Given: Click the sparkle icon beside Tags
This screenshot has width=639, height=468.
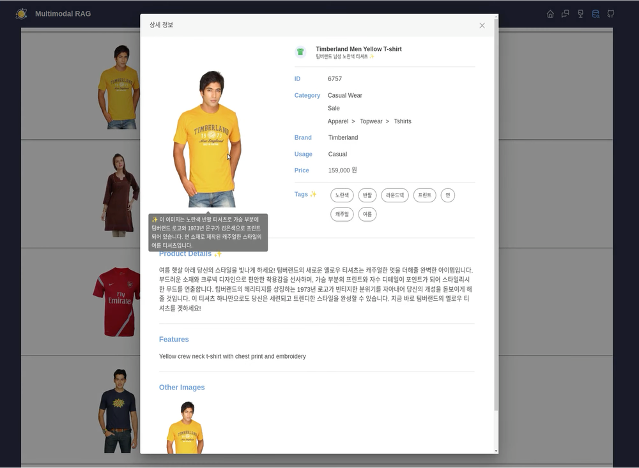Looking at the screenshot, I should [313, 194].
